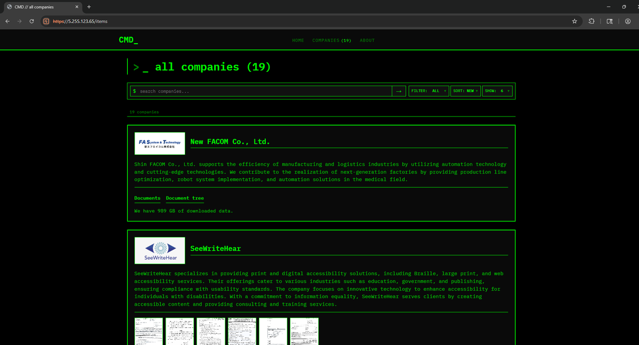Open the HOME navigation item
Screen dimensions: 639x345
(298, 40)
